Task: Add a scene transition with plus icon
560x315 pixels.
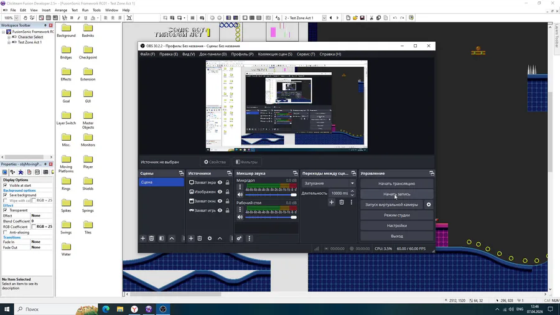Action: pos(332,202)
